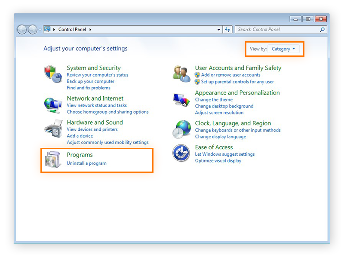The width and height of the screenshot is (344, 258).
Task: Open Hardware and Sound via printer icon
Action: [x=52, y=128]
